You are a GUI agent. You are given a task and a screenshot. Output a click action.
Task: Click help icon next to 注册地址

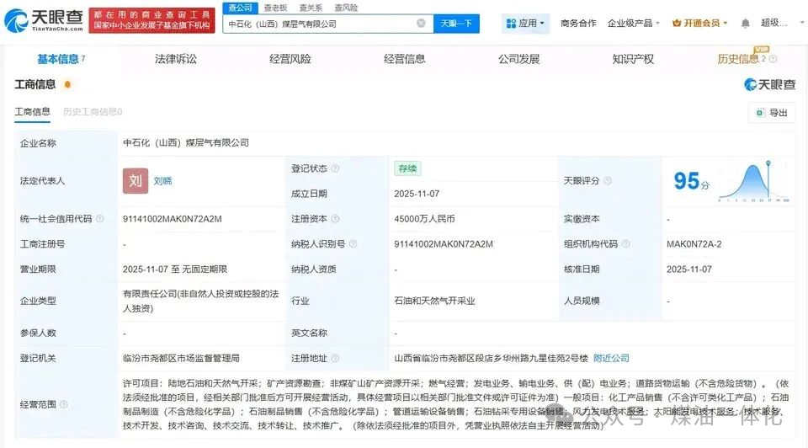(x=335, y=358)
